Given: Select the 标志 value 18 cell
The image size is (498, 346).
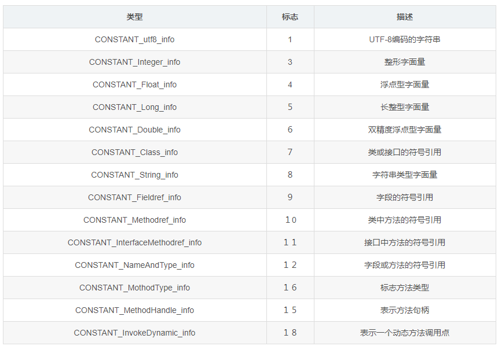Looking at the screenshot, I should pos(290,333).
